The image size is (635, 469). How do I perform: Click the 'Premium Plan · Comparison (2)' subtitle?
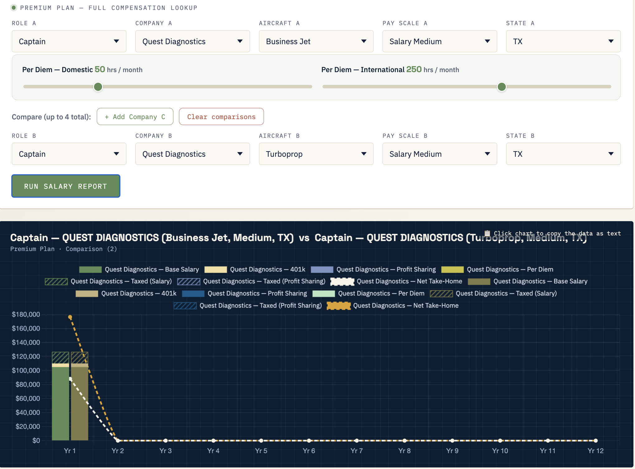[x=63, y=249]
